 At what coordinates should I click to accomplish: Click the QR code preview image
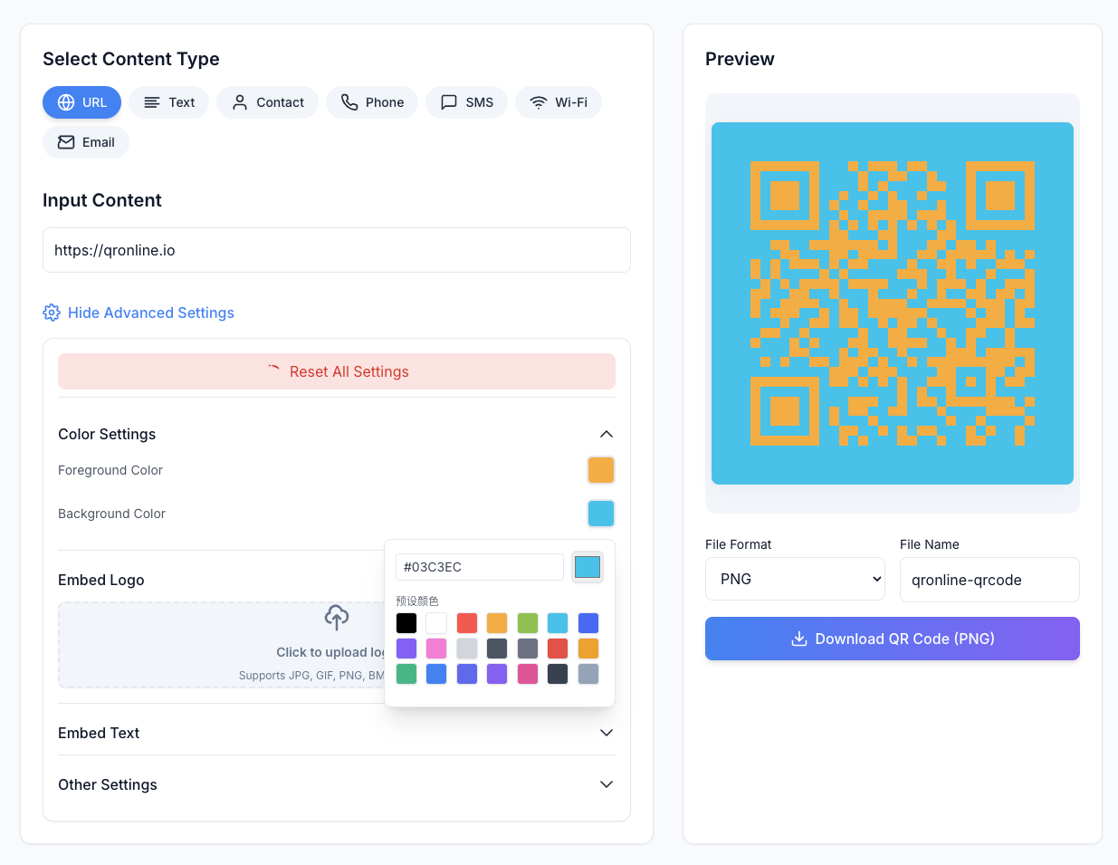click(893, 303)
